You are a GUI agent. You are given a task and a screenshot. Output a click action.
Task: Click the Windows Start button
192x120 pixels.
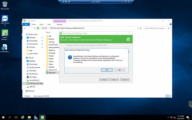point(3,117)
